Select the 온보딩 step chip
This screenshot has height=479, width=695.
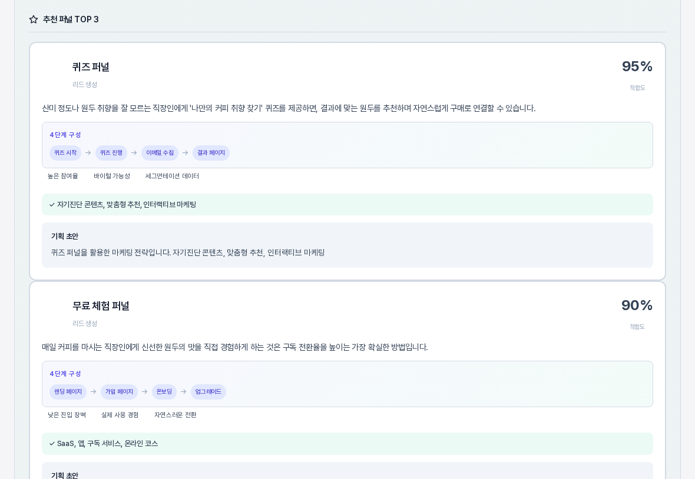(164, 392)
